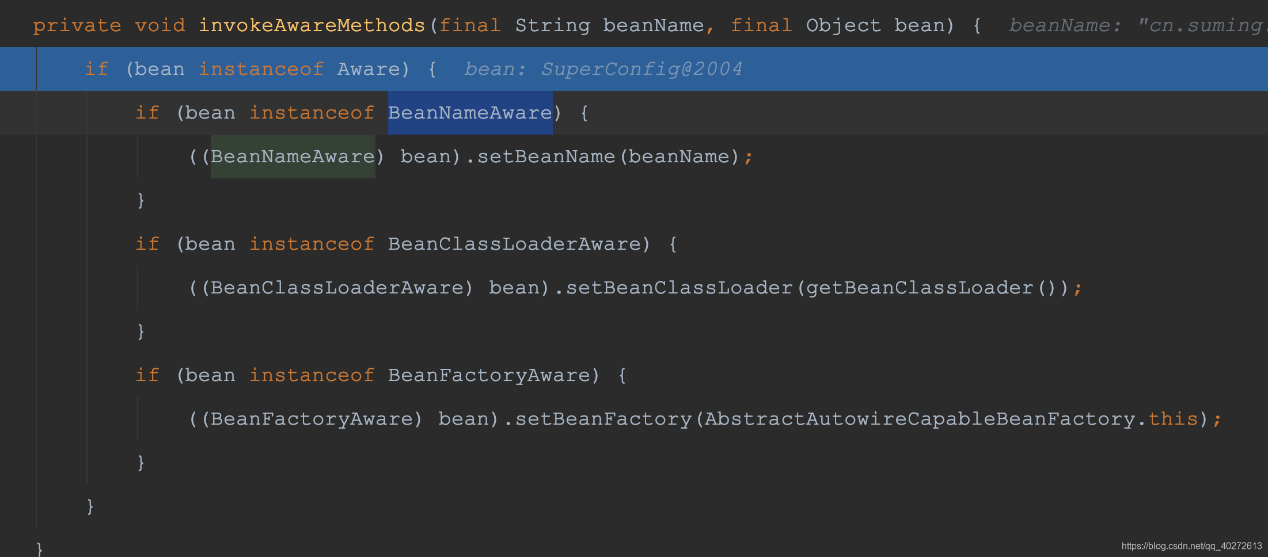Click BeanFactoryAware in the instanceof condition
The height and width of the screenshot is (557, 1268).
(489, 375)
